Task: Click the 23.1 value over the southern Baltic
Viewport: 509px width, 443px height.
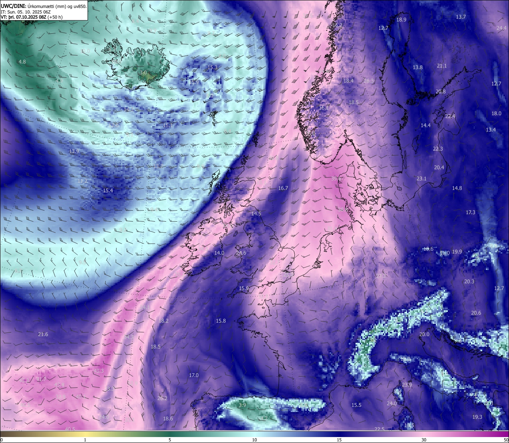Action: (422, 179)
